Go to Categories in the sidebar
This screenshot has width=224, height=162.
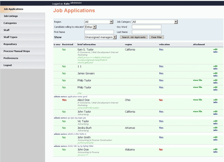22,23
